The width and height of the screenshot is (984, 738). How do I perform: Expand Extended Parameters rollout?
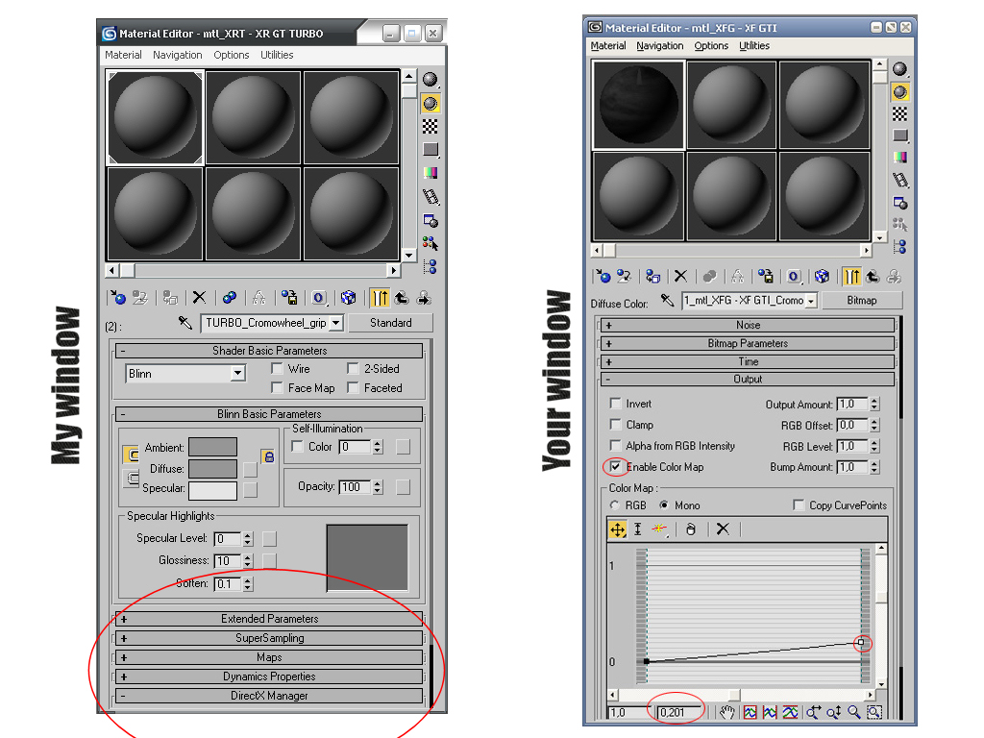pos(269,619)
